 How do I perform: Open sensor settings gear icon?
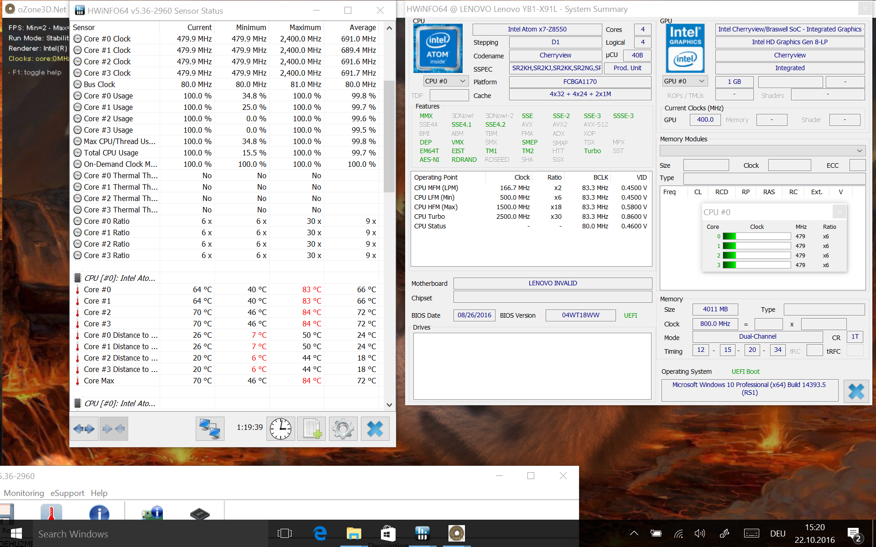coord(343,428)
